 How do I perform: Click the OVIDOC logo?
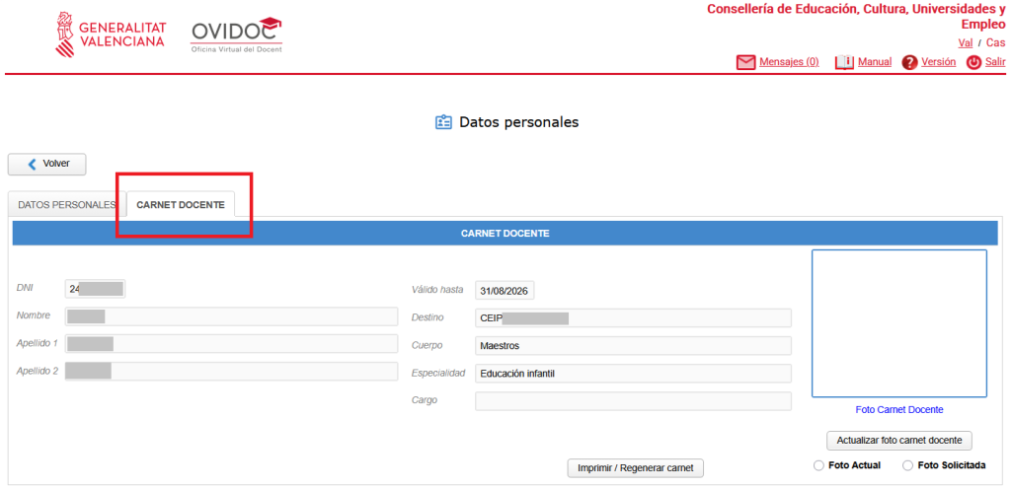(236, 35)
